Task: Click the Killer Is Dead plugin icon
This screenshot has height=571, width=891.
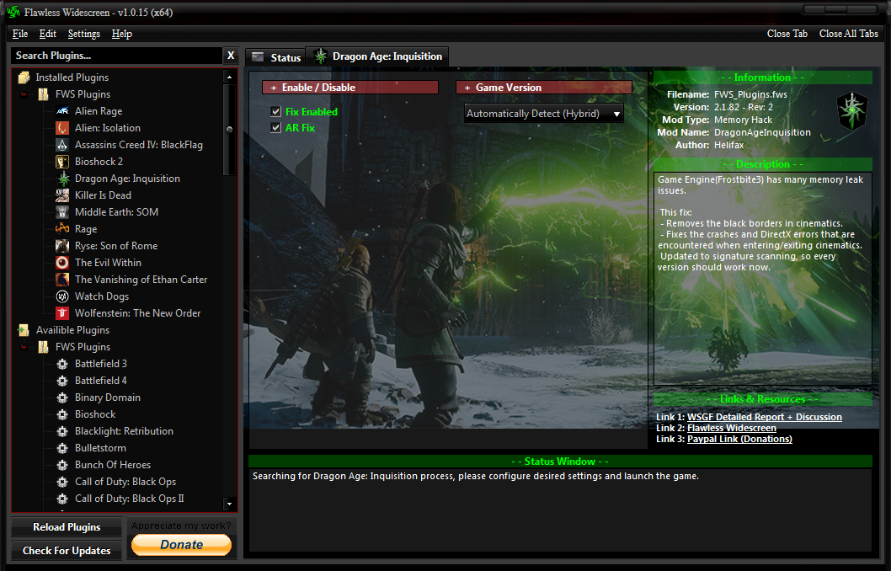Action: 62,195
